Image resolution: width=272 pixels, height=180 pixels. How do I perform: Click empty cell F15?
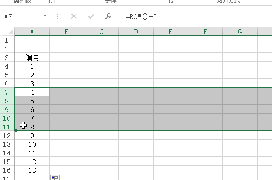pos(206,161)
